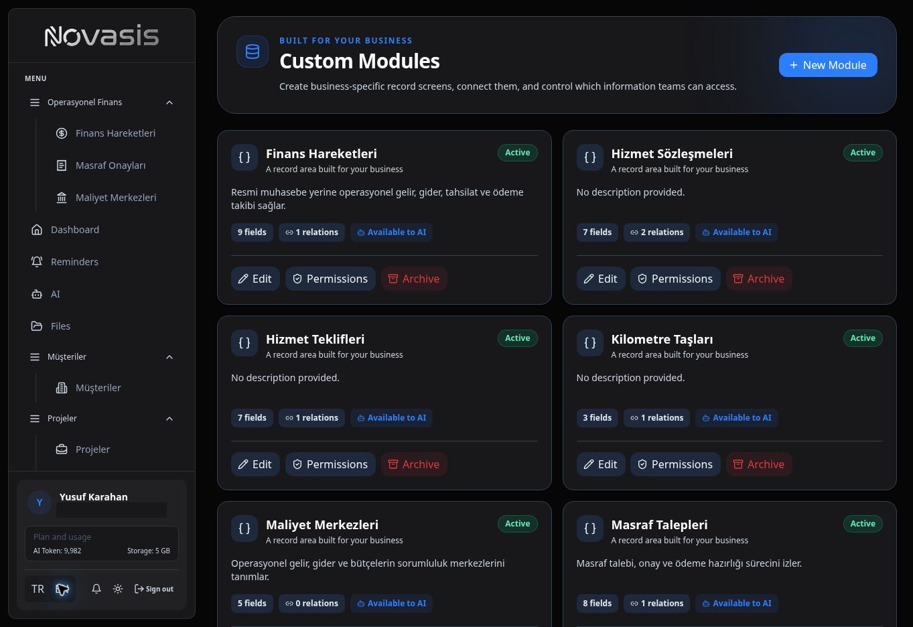913x627 pixels.
Task: Click '3 fields' on Kilometre Taşları
Action: point(598,418)
